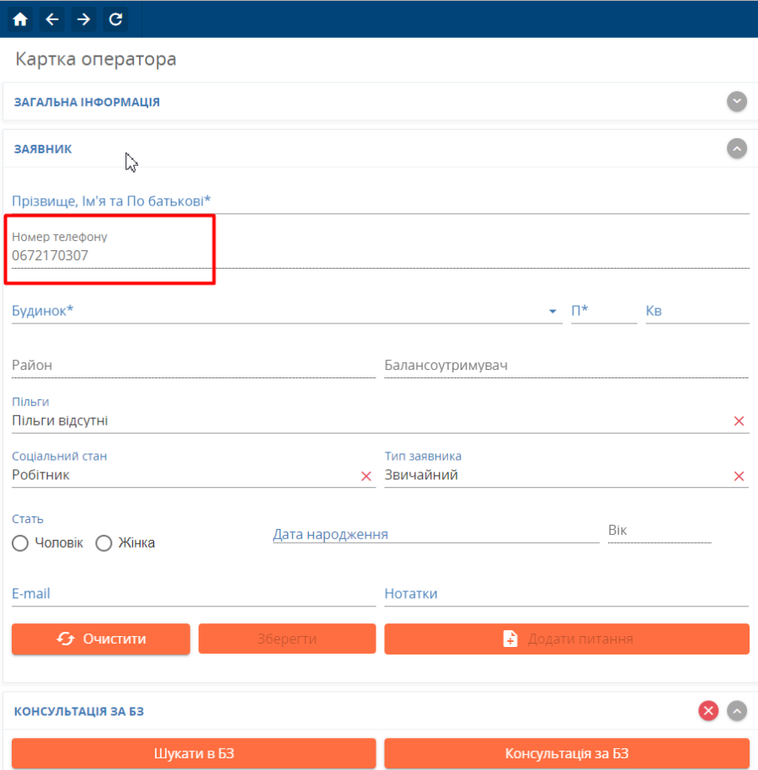Click the Шукати в БЗ button
This screenshot has width=758, height=770.
(194, 753)
